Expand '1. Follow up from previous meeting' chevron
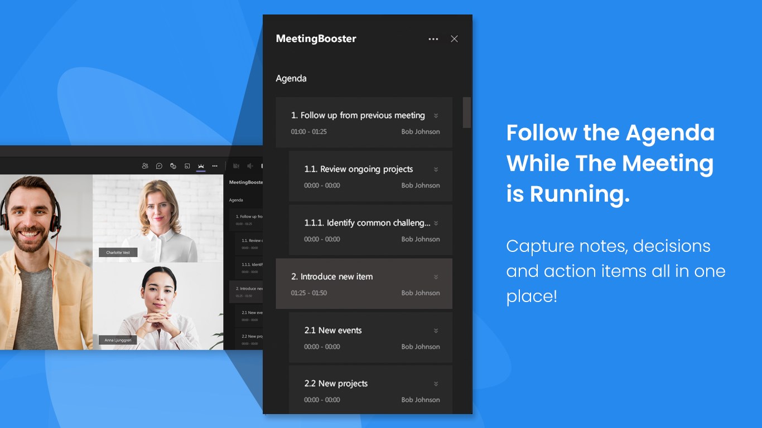The height and width of the screenshot is (428, 762). (x=436, y=116)
